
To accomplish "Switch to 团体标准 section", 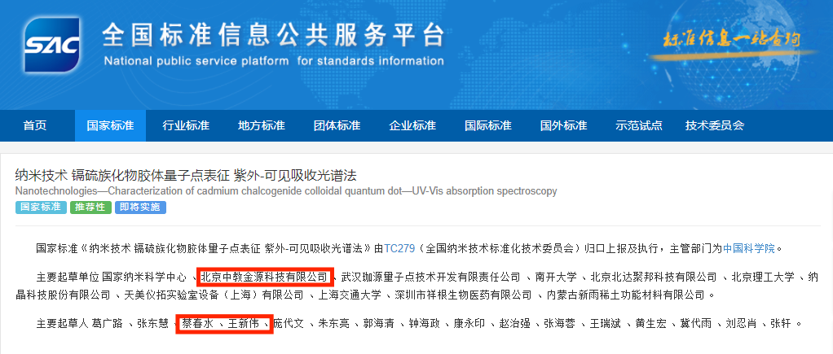I will tap(337, 126).
